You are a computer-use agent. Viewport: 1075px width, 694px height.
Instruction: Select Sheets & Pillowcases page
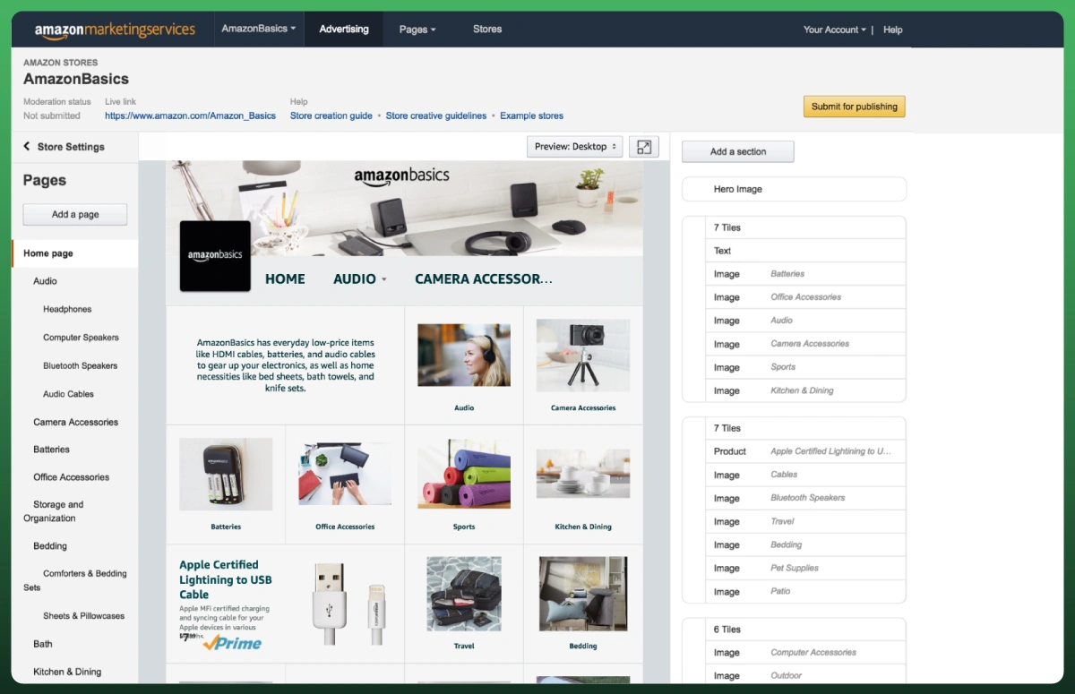[x=83, y=616]
